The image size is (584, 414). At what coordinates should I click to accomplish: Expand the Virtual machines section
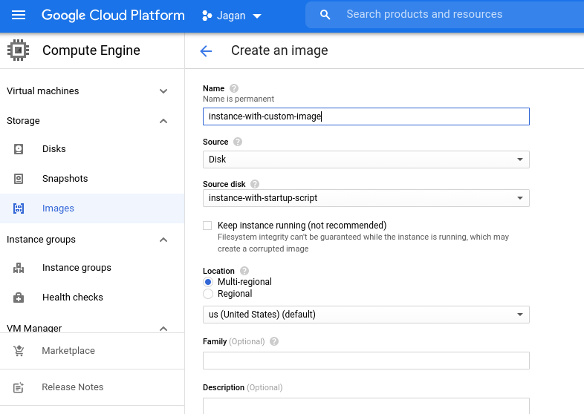coord(163,91)
